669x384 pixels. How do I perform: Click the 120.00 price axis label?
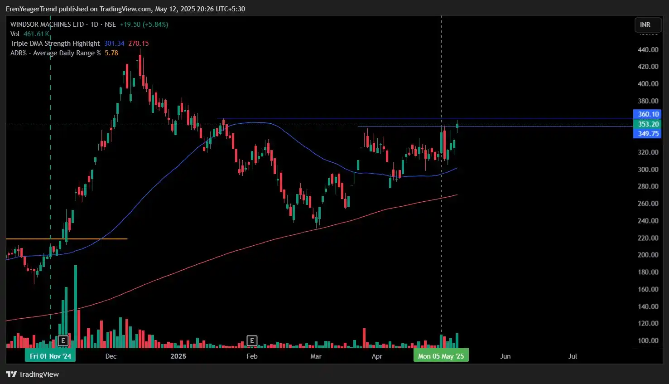click(648, 323)
